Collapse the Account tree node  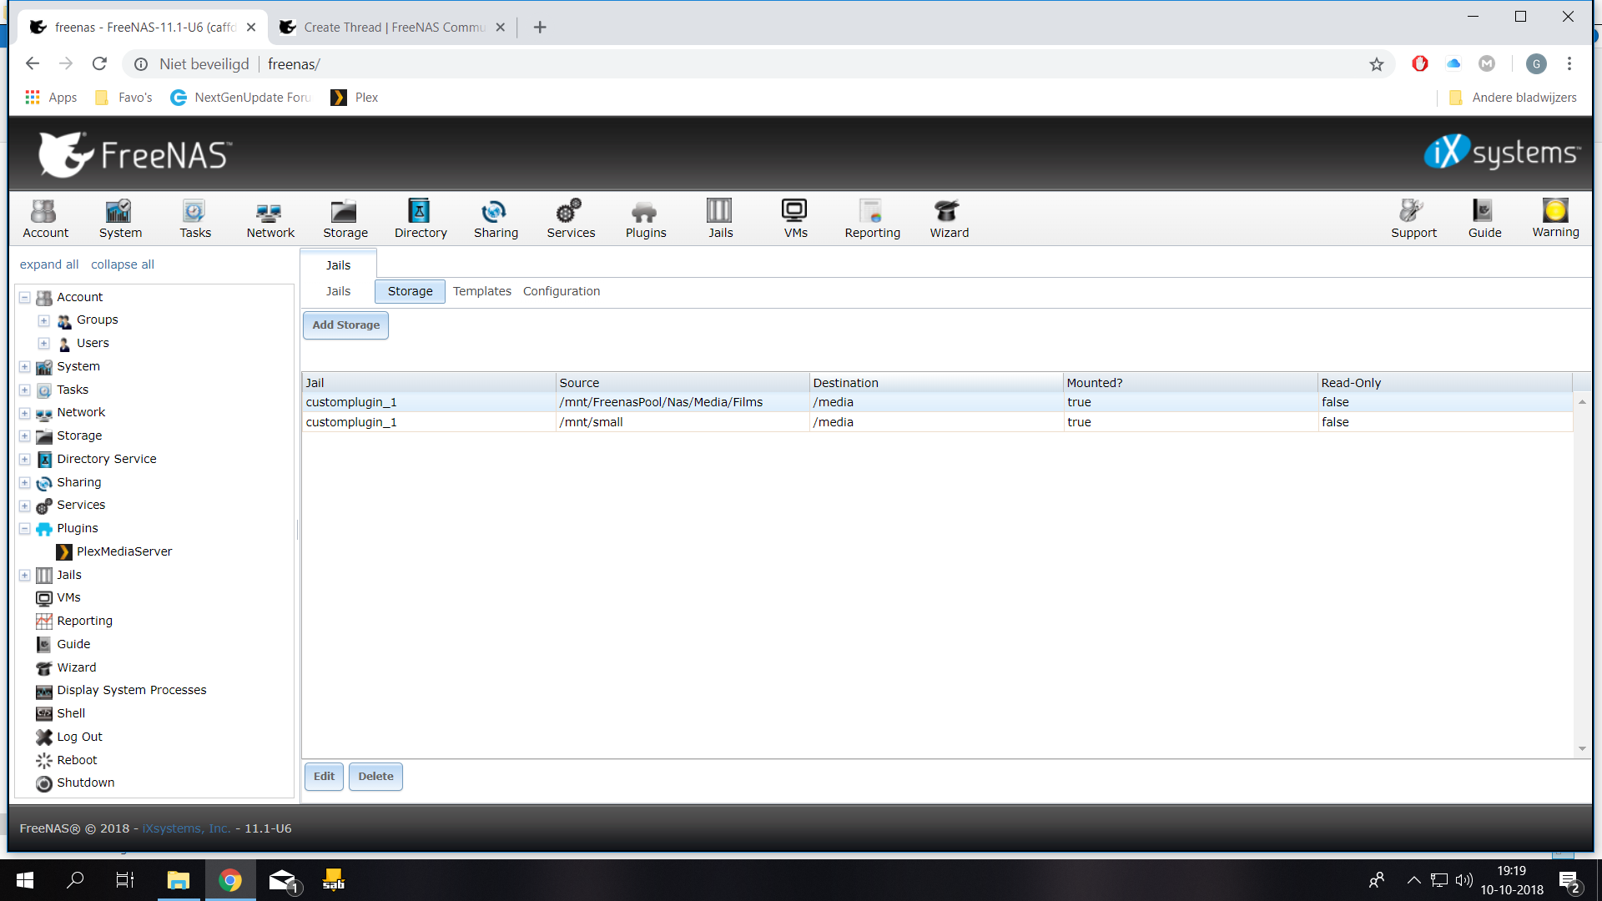(24, 297)
